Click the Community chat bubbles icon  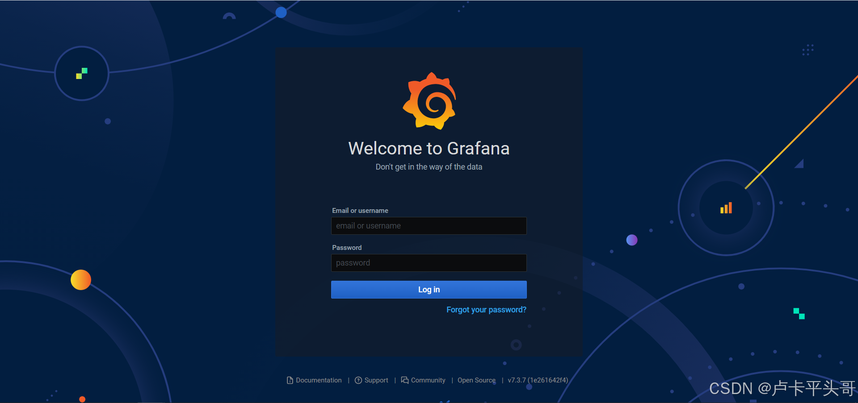coord(405,380)
